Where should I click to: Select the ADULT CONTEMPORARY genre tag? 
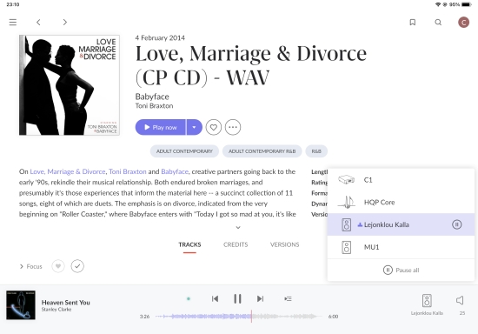184,151
